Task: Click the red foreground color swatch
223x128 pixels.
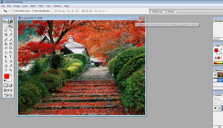Action: click(x=6, y=76)
